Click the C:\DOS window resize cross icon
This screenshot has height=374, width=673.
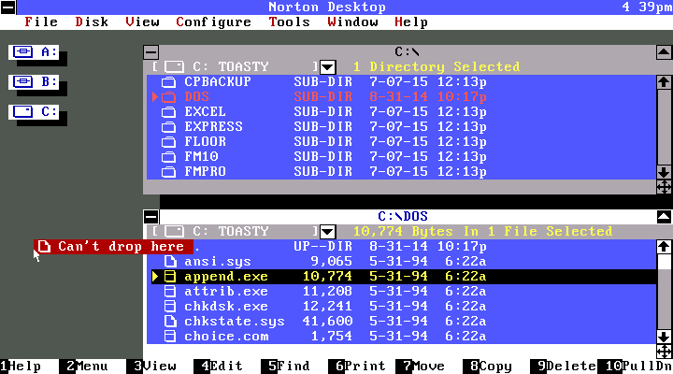click(x=664, y=352)
